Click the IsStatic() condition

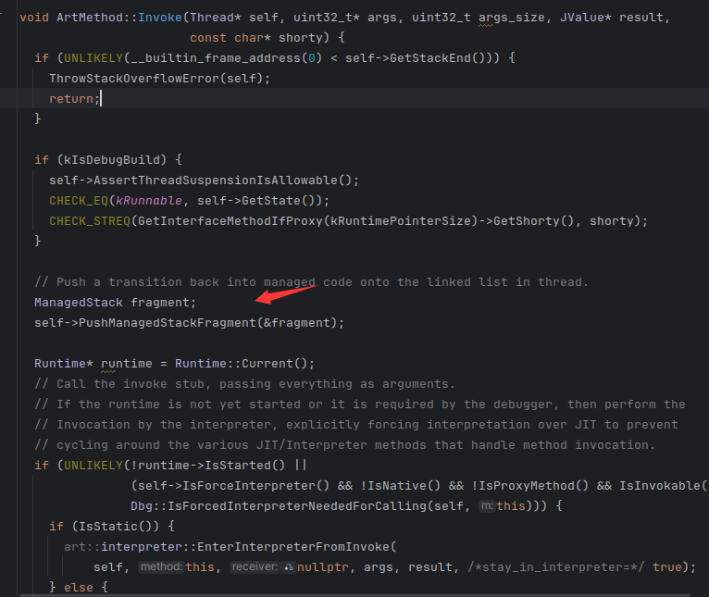(97, 526)
